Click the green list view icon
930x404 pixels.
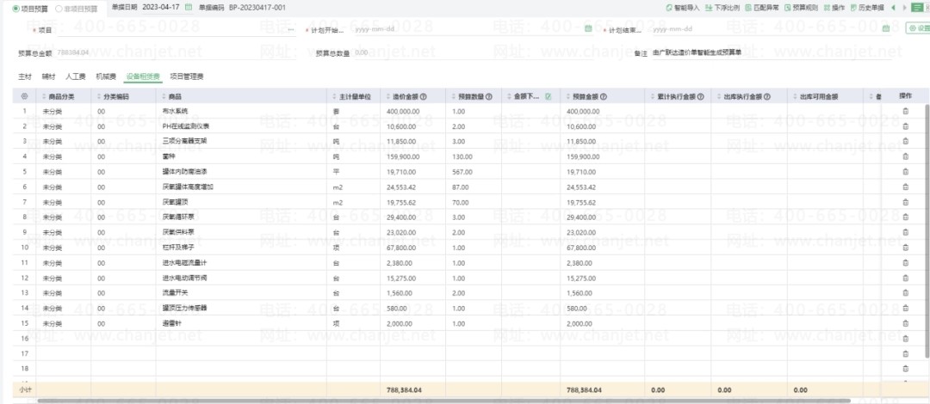(x=916, y=8)
